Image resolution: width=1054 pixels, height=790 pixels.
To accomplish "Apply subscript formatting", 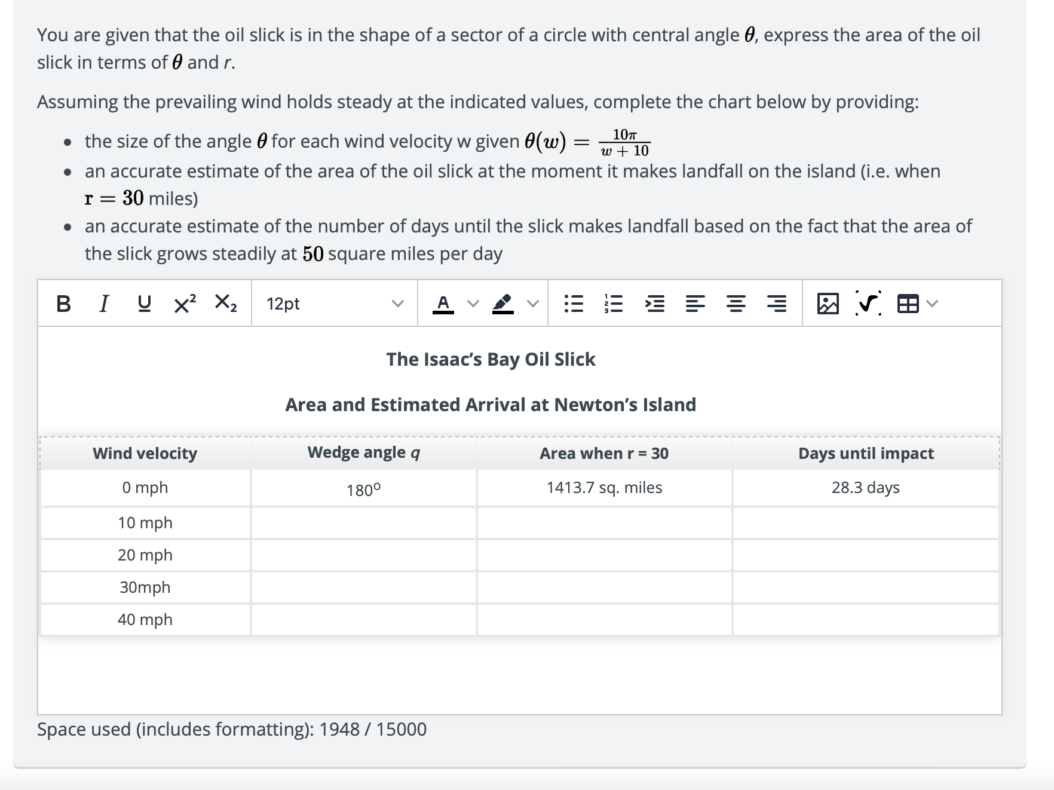I will (225, 304).
